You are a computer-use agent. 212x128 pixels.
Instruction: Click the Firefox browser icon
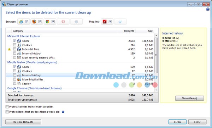[x=34, y=22]
